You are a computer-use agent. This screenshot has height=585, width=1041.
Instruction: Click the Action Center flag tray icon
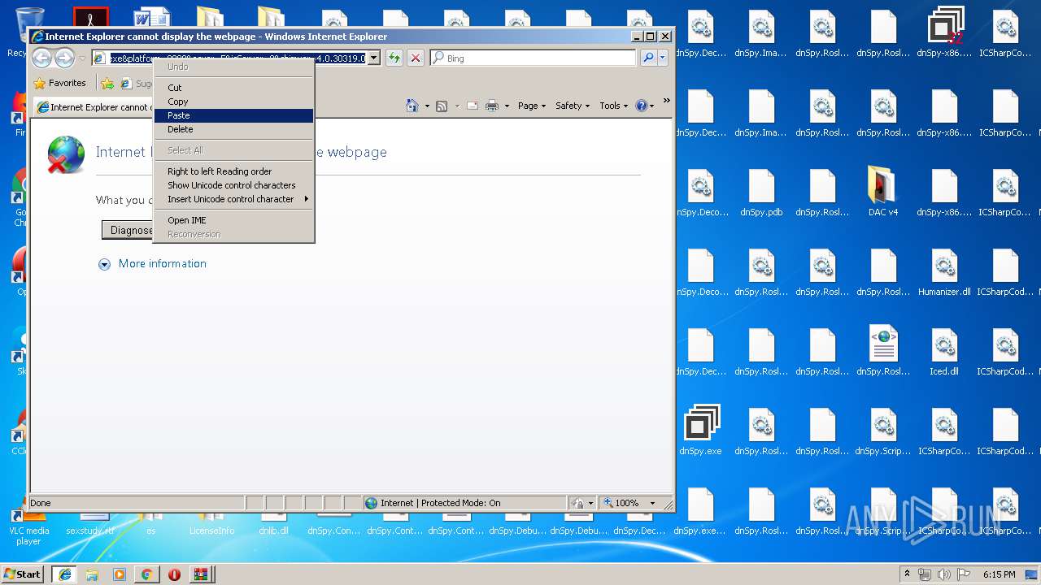(x=964, y=574)
